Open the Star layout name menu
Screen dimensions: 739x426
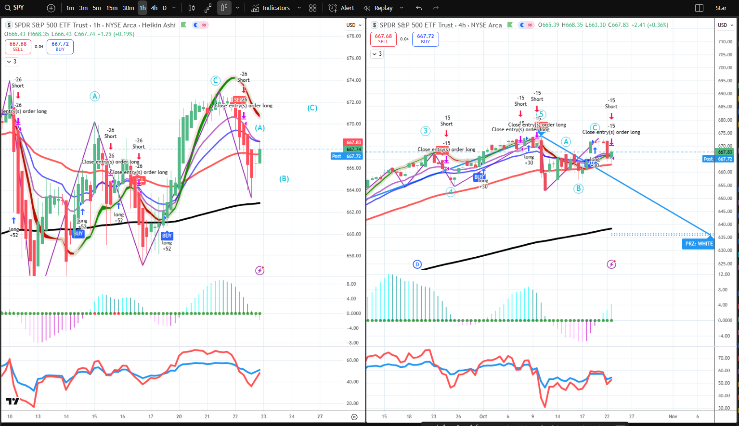(x=721, y=8)
